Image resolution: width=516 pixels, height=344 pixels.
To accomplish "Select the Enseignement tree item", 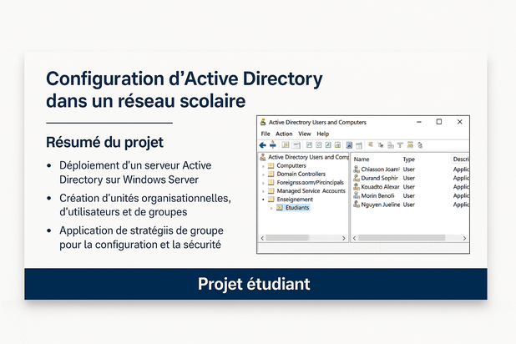I will (295, 200).
